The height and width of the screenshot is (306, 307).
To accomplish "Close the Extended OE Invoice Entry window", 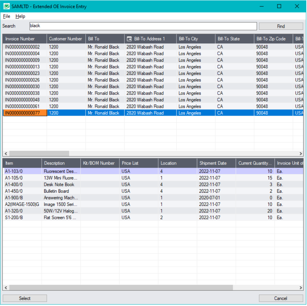I will 297,6.
